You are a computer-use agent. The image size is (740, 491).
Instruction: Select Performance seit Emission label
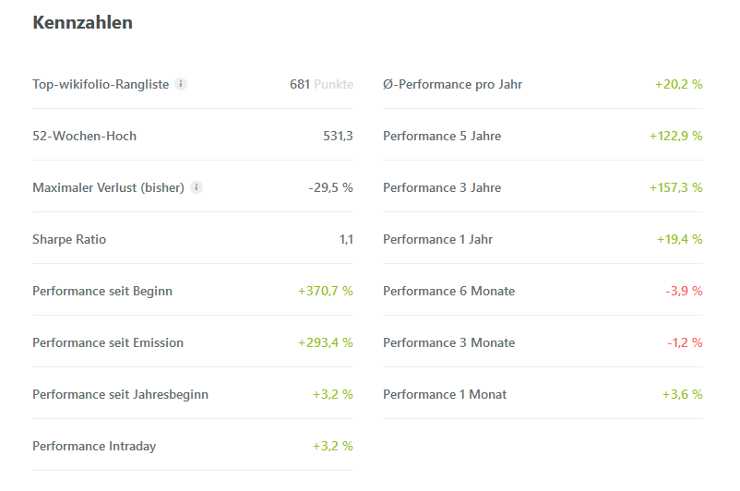108,342
